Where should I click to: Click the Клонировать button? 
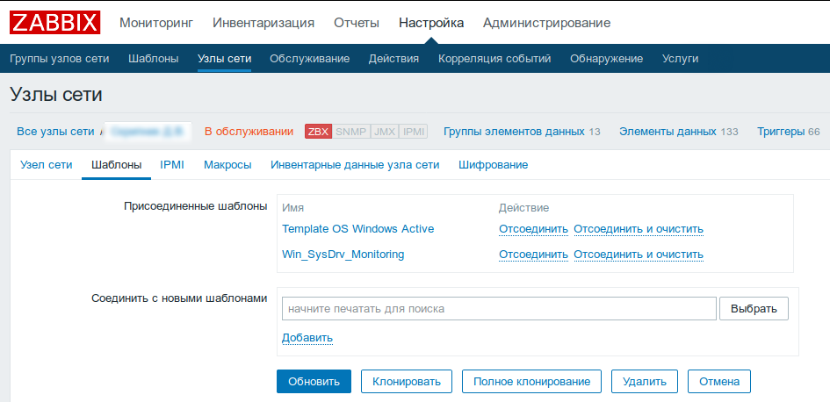click(x=407, y=381)
